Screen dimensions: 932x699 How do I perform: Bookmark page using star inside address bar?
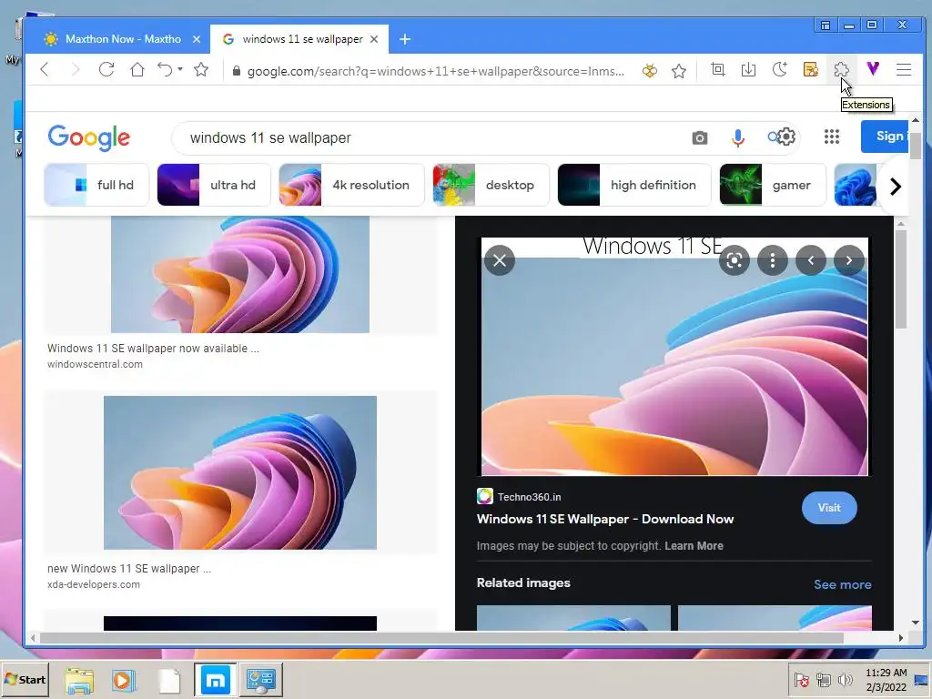click(679, 71)
